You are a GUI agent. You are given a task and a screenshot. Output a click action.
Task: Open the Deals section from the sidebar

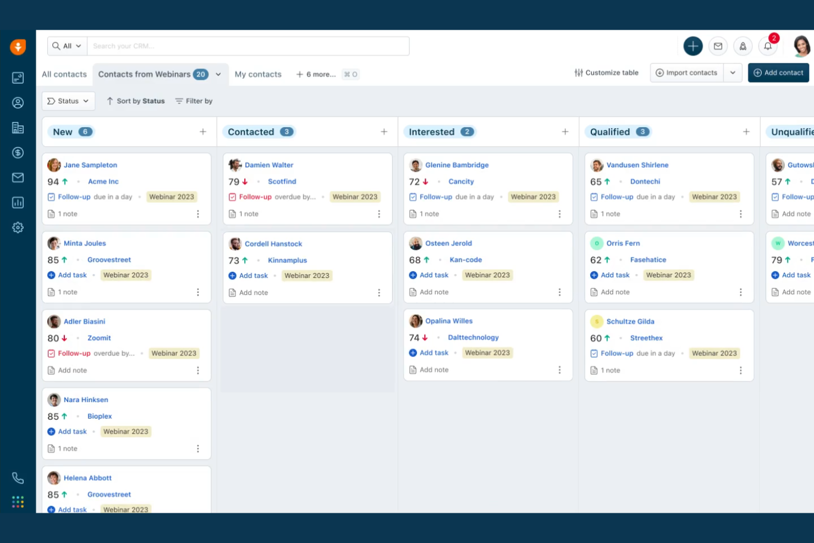click(18, 153)
